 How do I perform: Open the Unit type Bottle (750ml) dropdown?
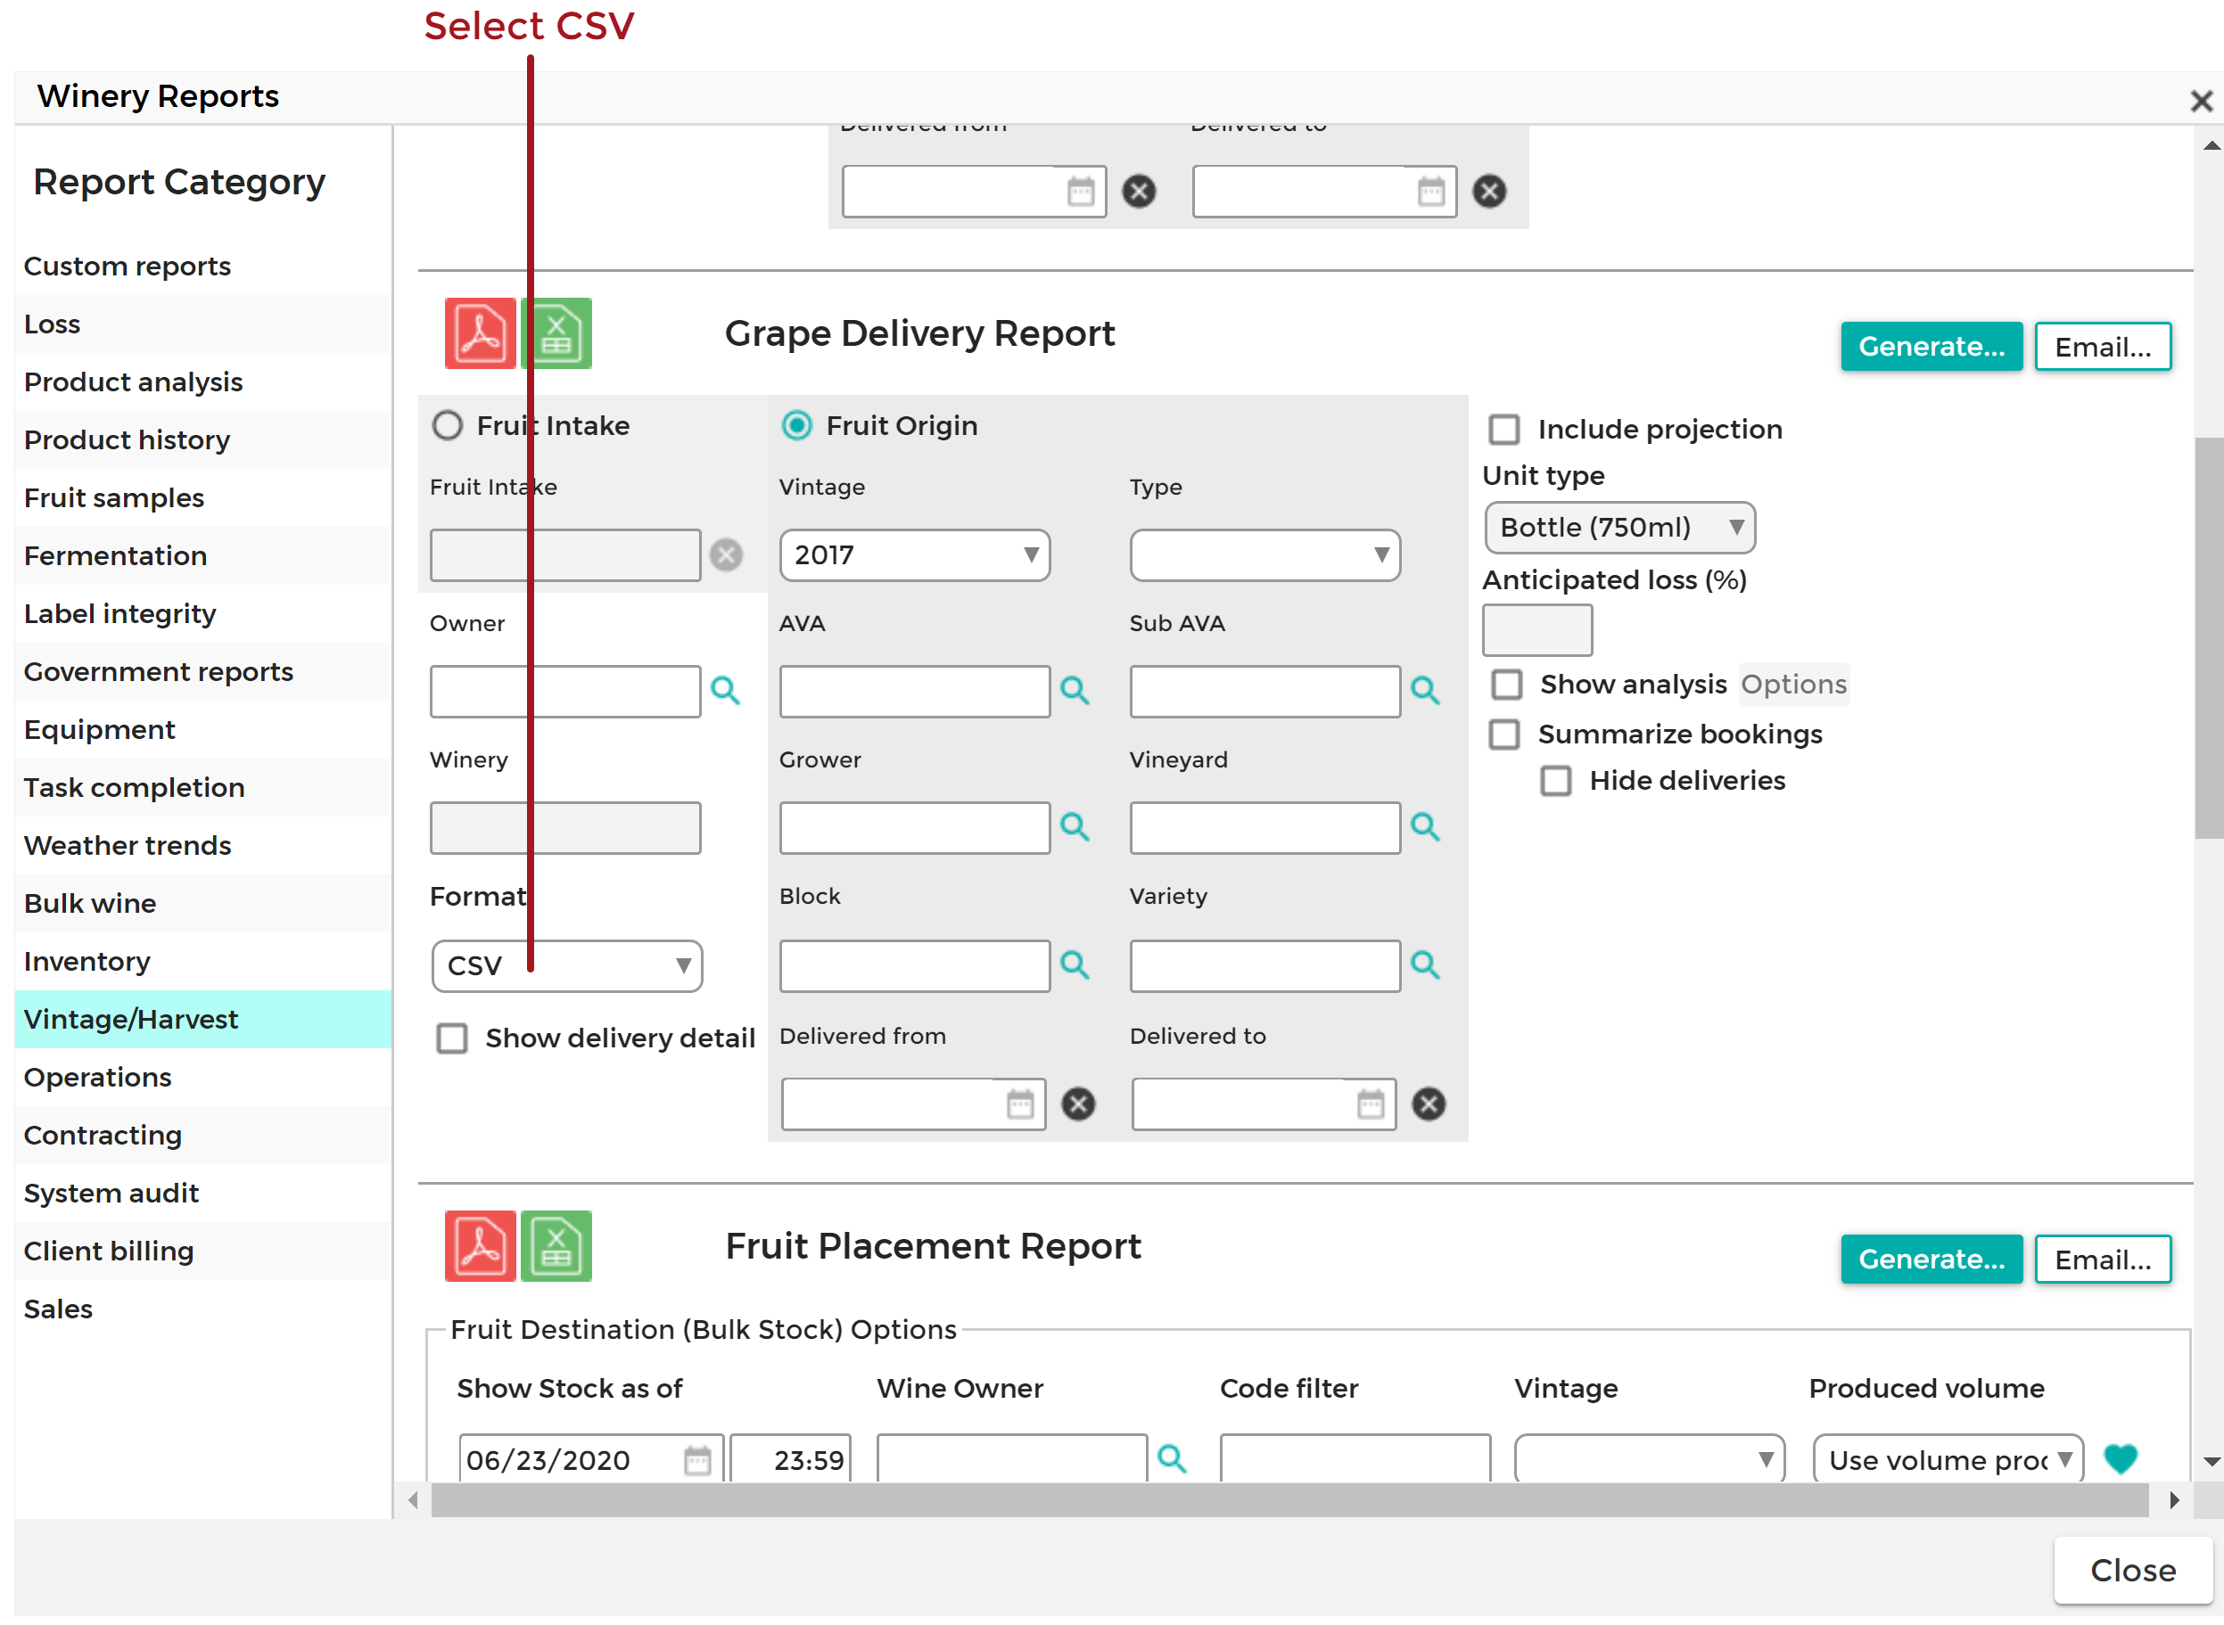1619,529
